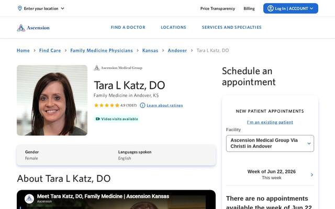
Task: Open the LOCATIONS menu
Action: click(173, 27)
